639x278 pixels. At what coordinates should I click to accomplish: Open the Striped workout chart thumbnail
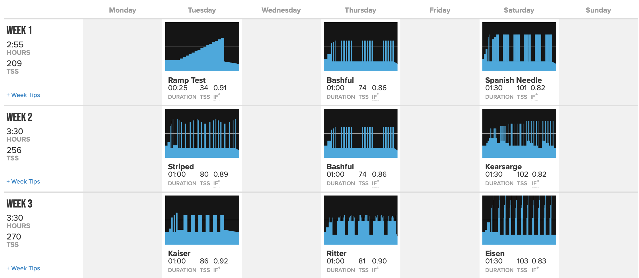202,133
